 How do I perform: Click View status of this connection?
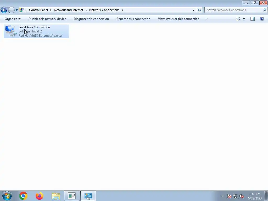coord(178,19)
